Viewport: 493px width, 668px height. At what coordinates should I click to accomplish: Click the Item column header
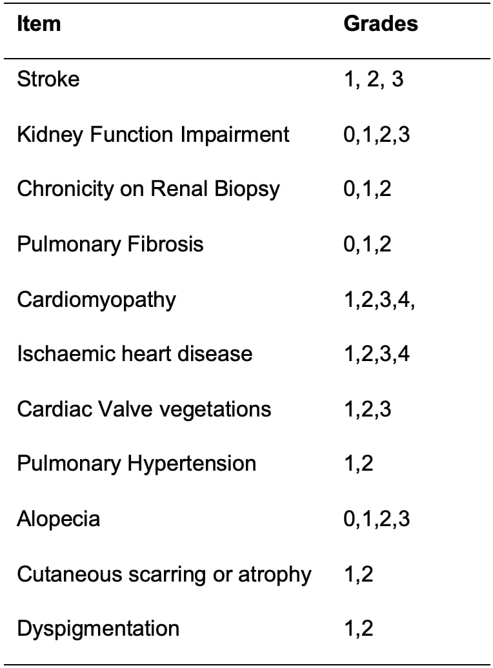point(39,24)
